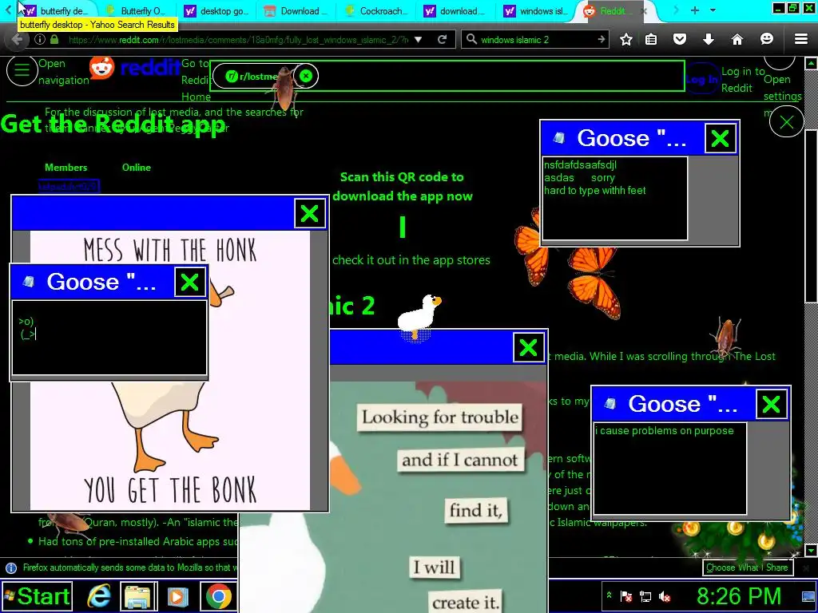Close the 'Mess with the honk' image window

[309, 213]
